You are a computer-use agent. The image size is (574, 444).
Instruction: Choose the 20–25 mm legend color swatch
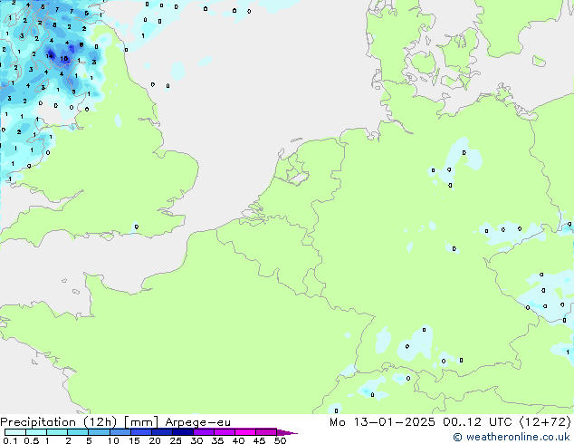(161, 432)
